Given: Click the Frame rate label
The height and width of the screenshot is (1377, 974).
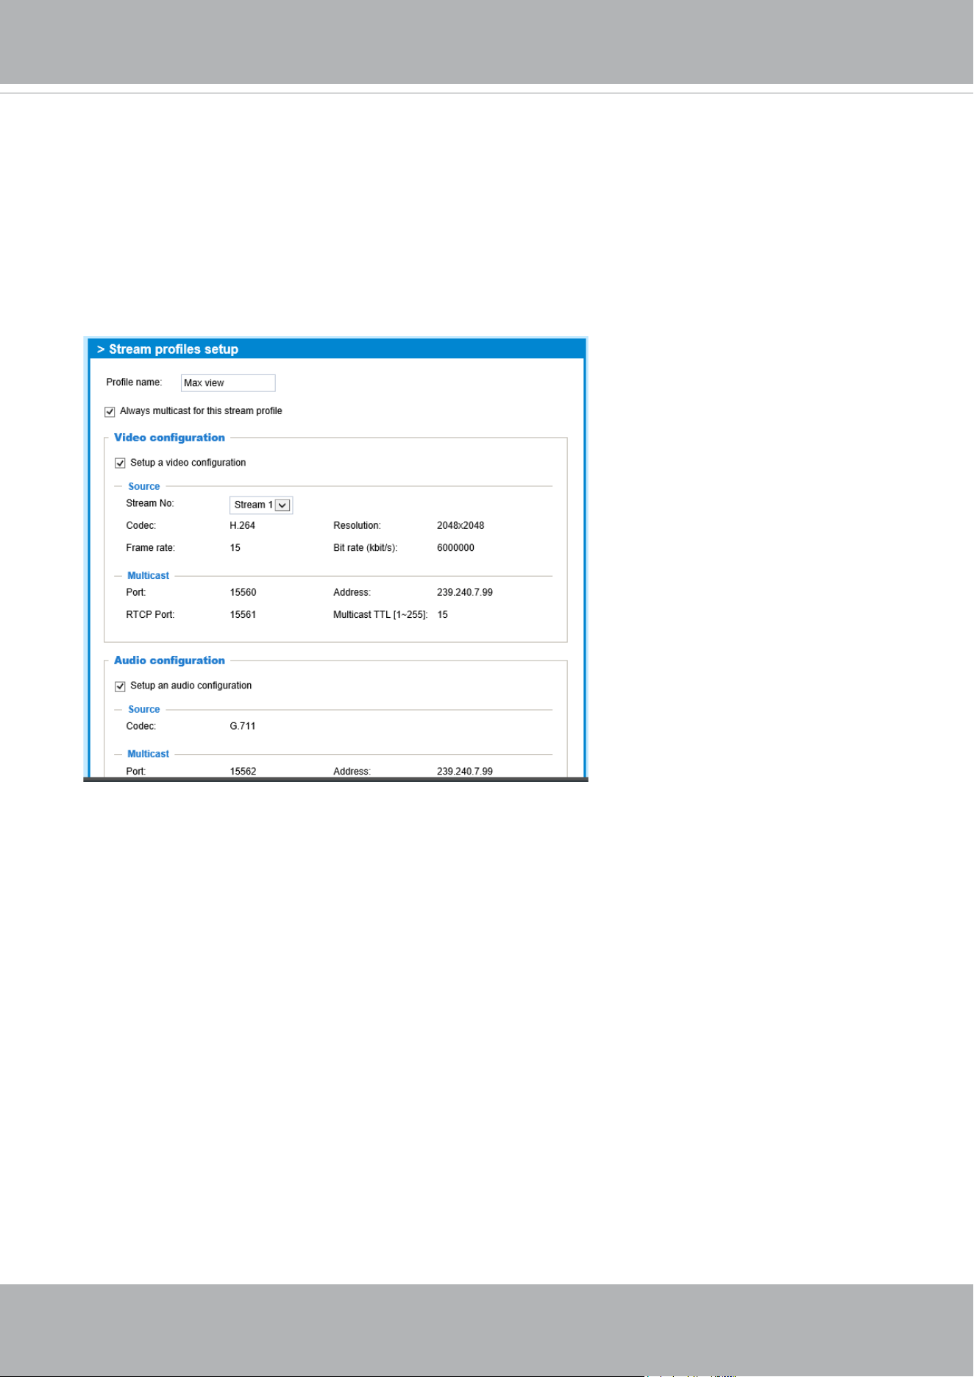Looking at the screenshot, I should (x=150, y=547).
